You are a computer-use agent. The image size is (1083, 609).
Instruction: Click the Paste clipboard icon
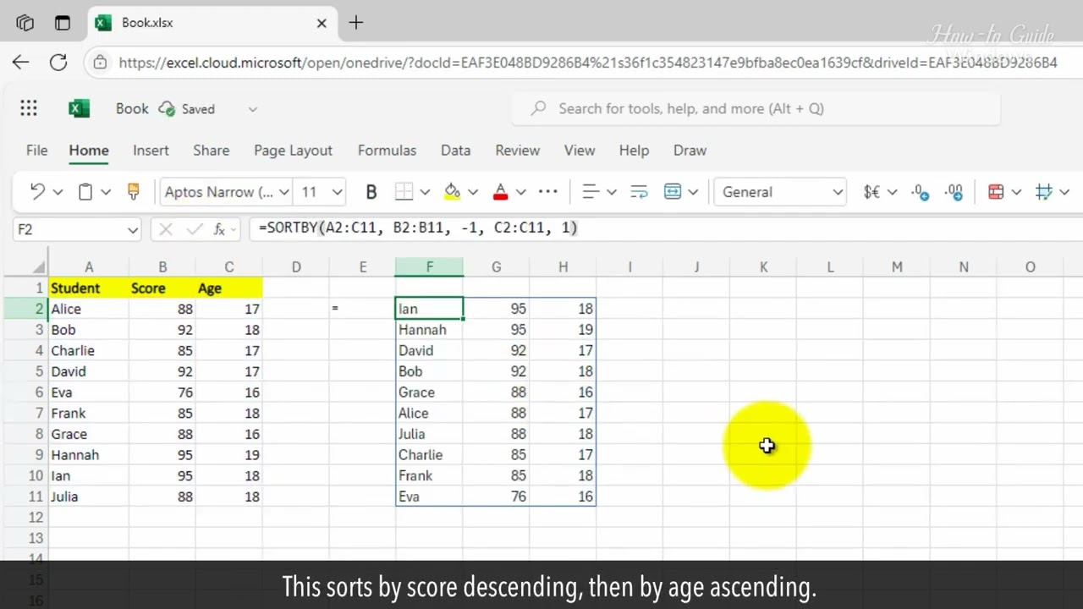pos(85,192)
